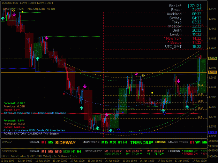Click the stochastic H1 : 74.31 reading
218x163 pixels.
pyautogui.click(x=134, y=154)
